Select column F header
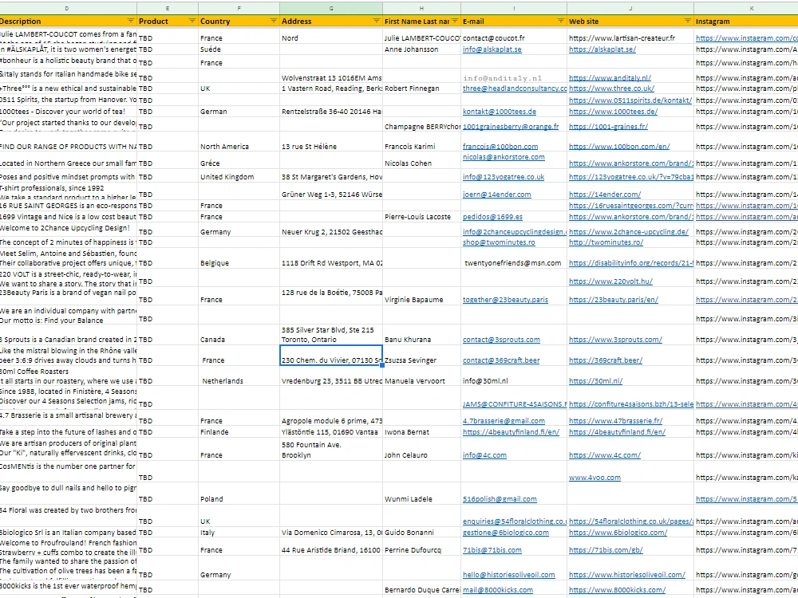The image size is (798, 598). tap(239, 8)
